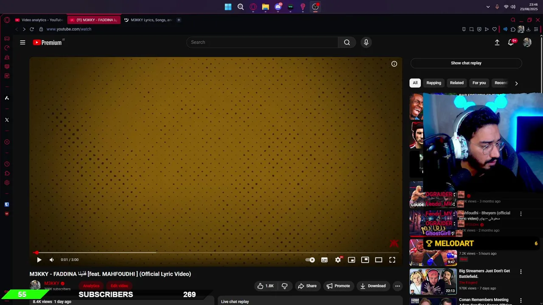Switch to picture-in-picture view
543x305 pixels.
pos(365,260)
